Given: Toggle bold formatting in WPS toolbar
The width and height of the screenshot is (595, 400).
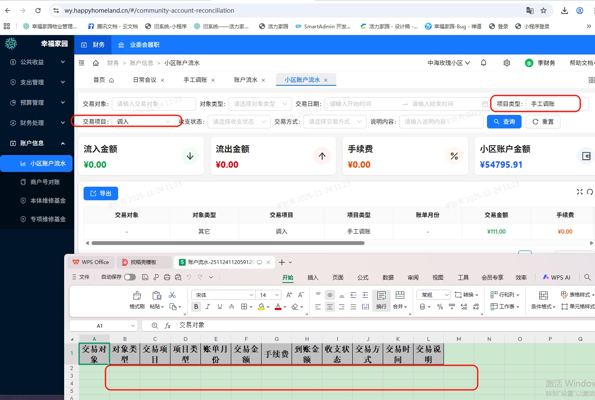Looking at the screenshot, I should pyautogui.click(x=196, y=306).
